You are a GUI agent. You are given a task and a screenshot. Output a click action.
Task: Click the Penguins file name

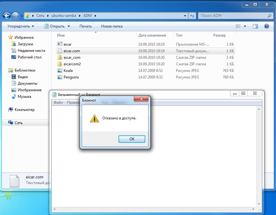click(71, 77)
